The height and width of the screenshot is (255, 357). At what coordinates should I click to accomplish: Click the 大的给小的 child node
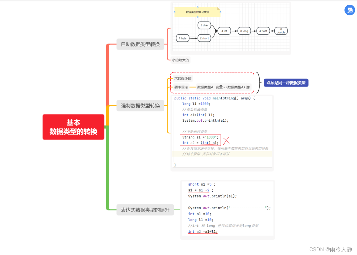tap(183, 78)
